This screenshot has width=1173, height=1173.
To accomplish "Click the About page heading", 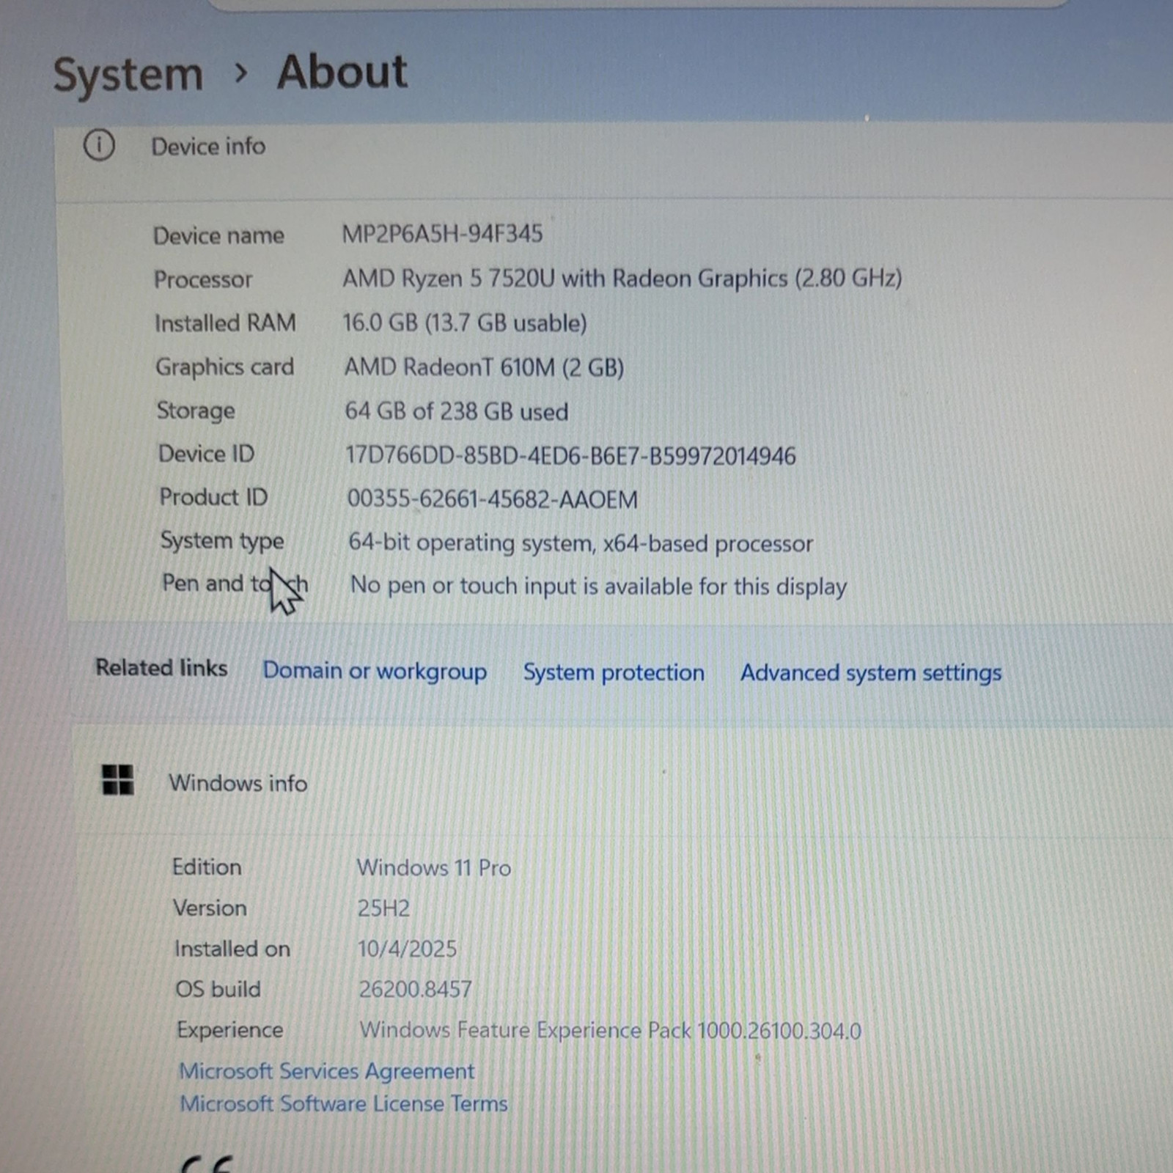I will 342,72.
